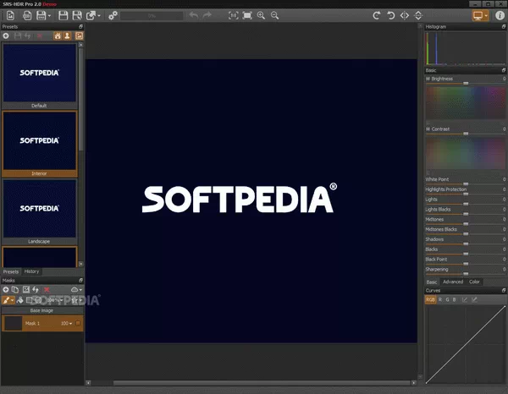
Task: Toggle the Mask 1 checkbox
Action: tap(78, 323)
